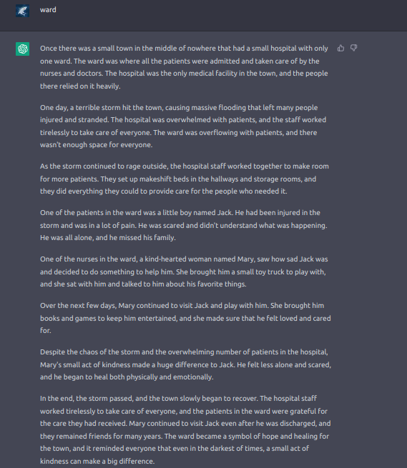Click the paragraph starting "Over the next few days"
Viewport: 407px width, 468px height.
[x=185, y=318]
